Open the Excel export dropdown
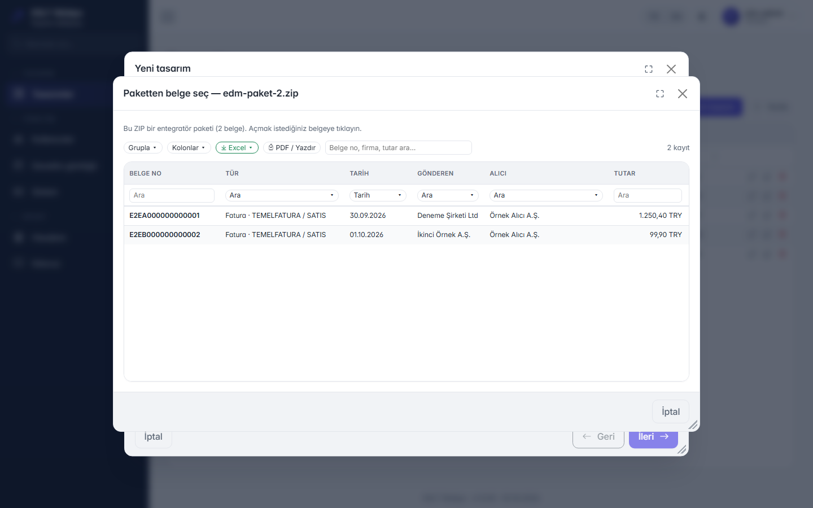This screenshot has height=508, width=813. click(237, 148)
